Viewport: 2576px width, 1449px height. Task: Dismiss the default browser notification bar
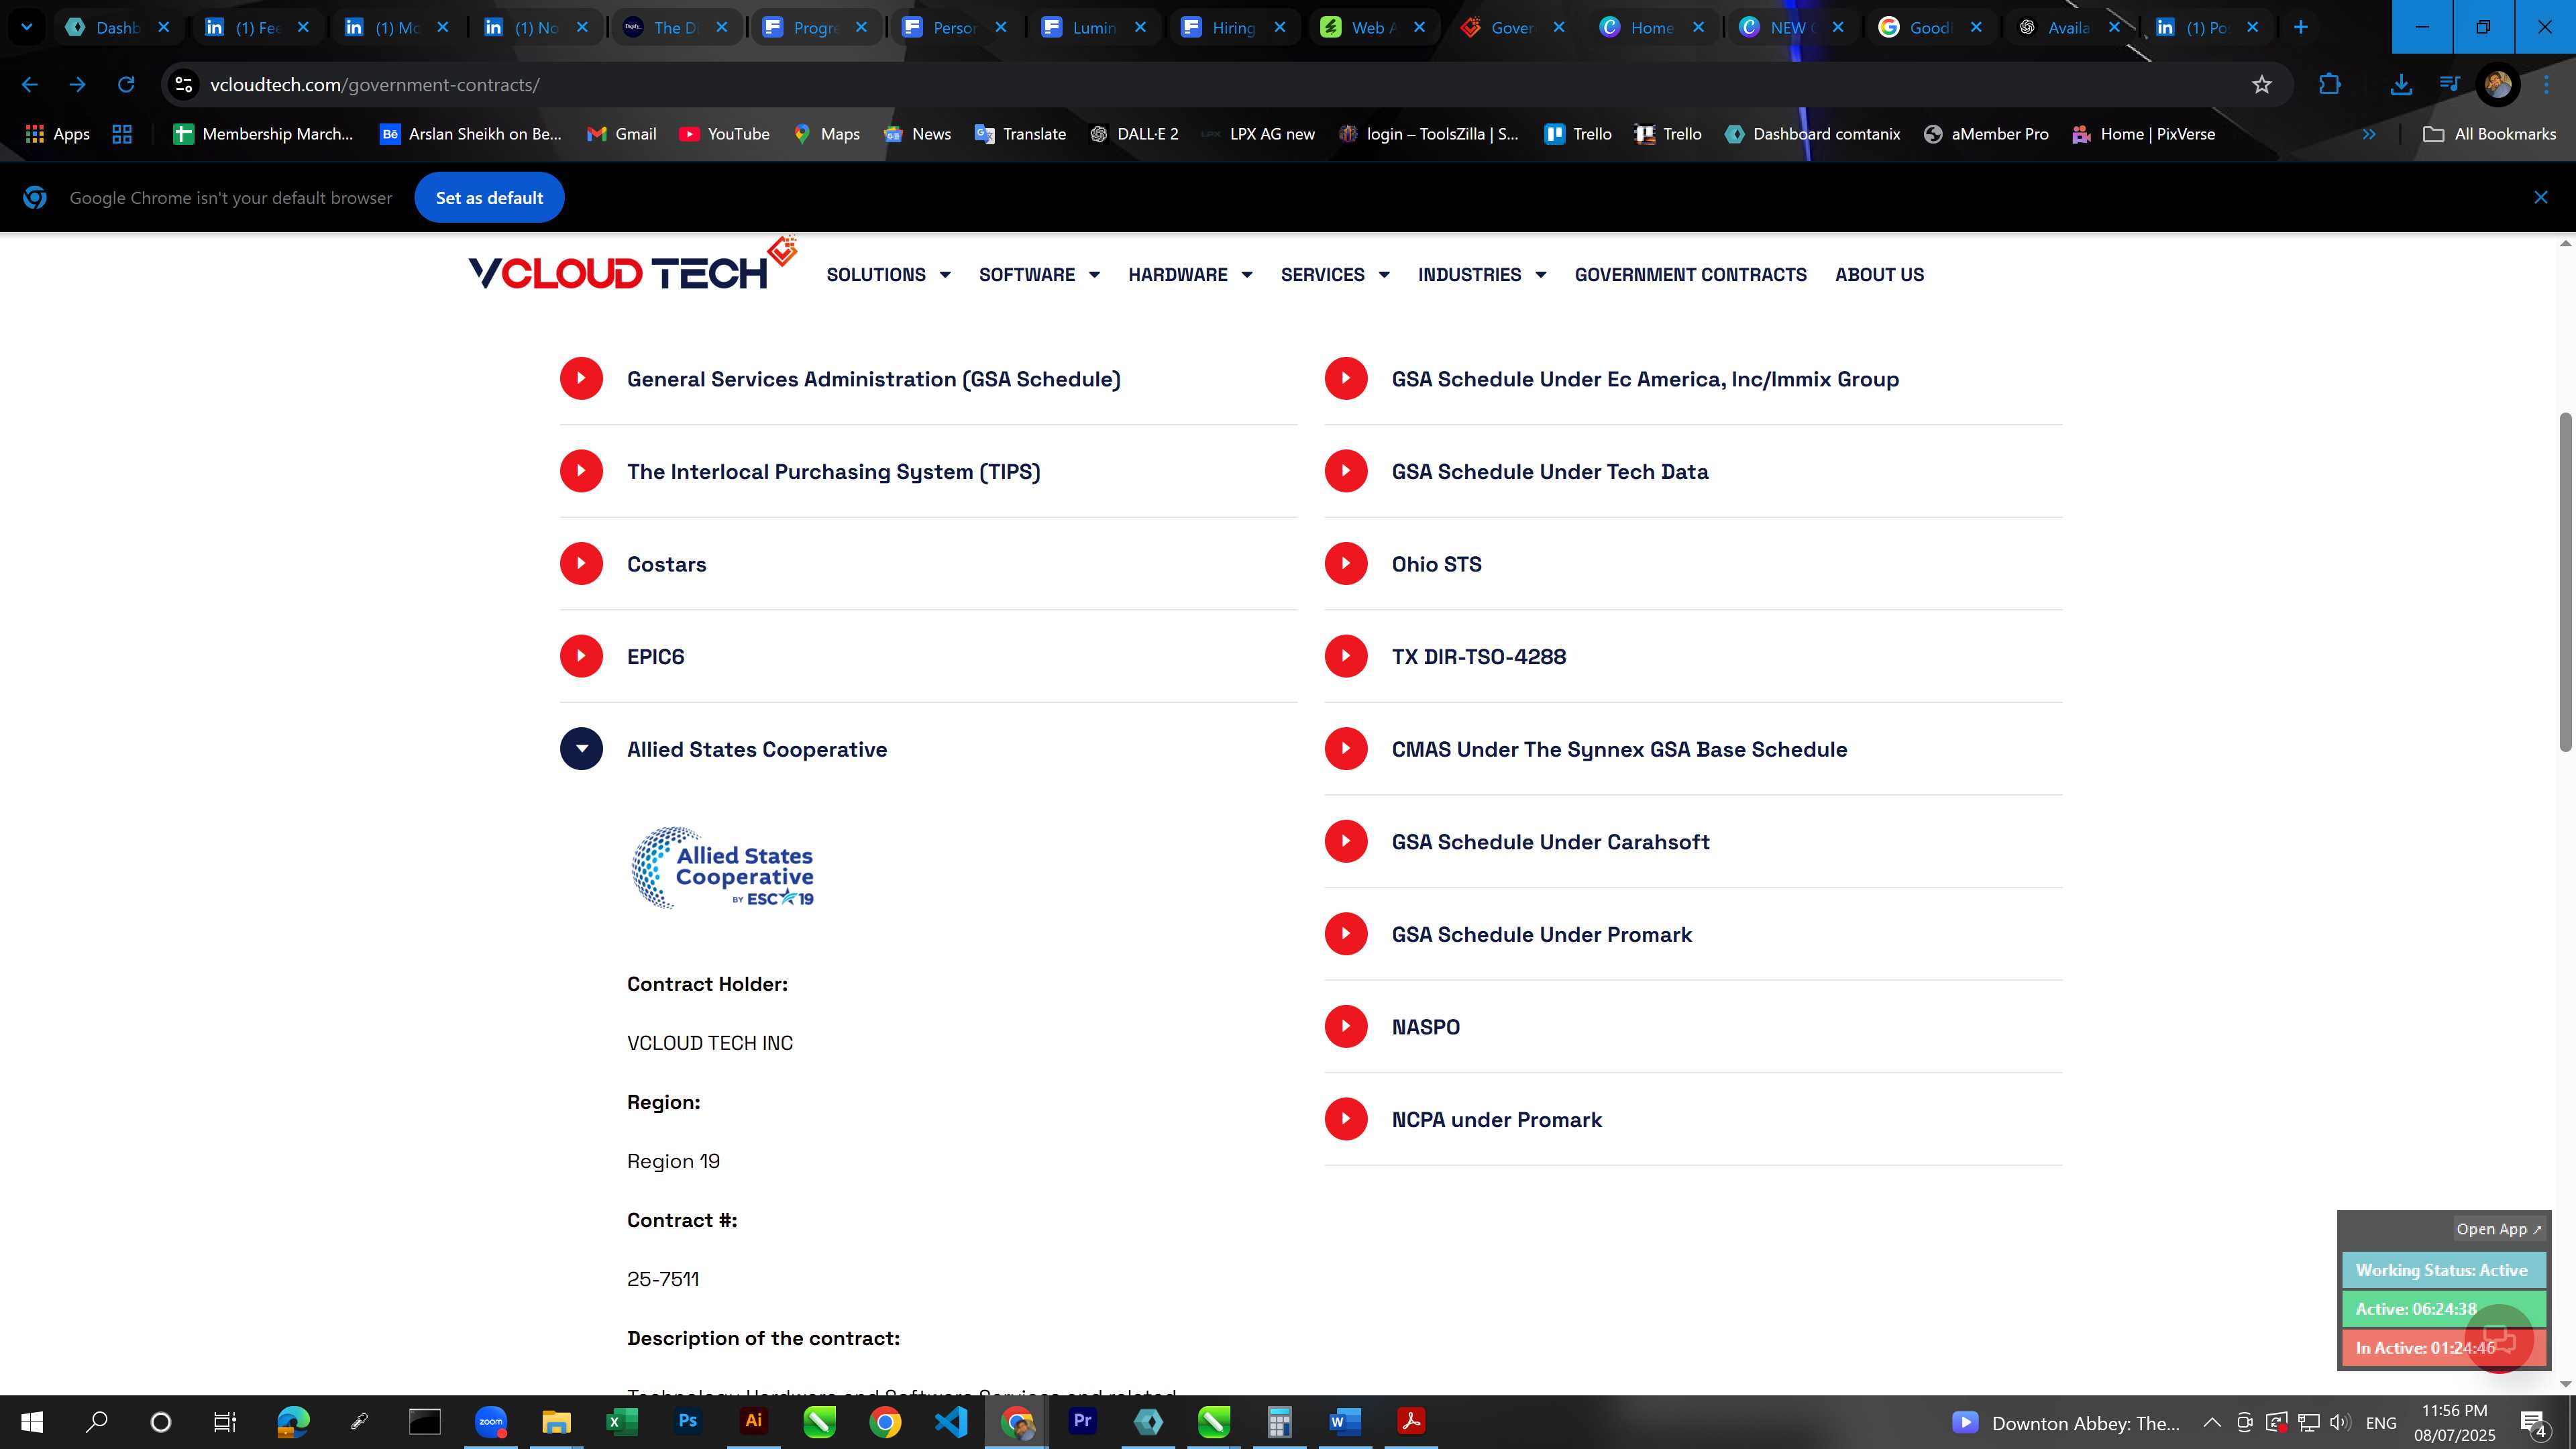pos(2540,197)
